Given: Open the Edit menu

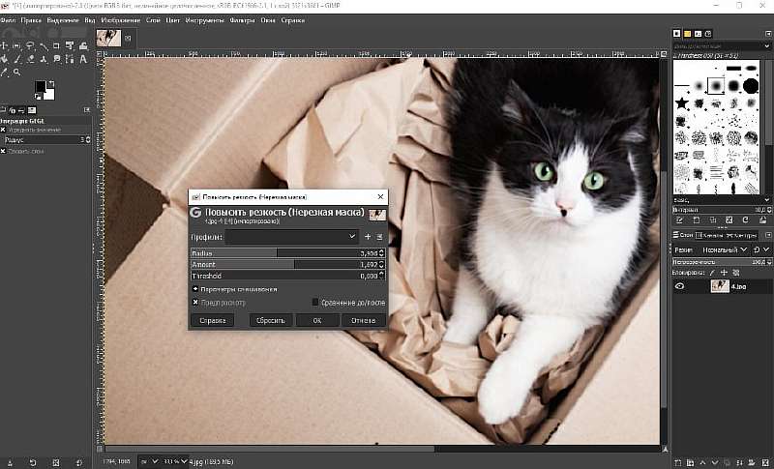Looking at the screenshot, I should pyautogui.click(x=31, y=20).
